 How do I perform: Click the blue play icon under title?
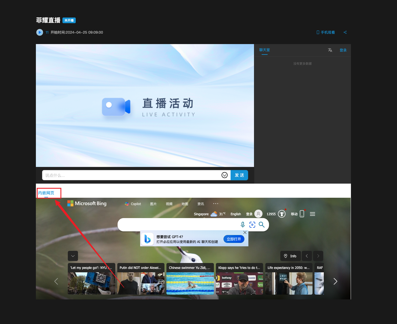pos(40,32)
